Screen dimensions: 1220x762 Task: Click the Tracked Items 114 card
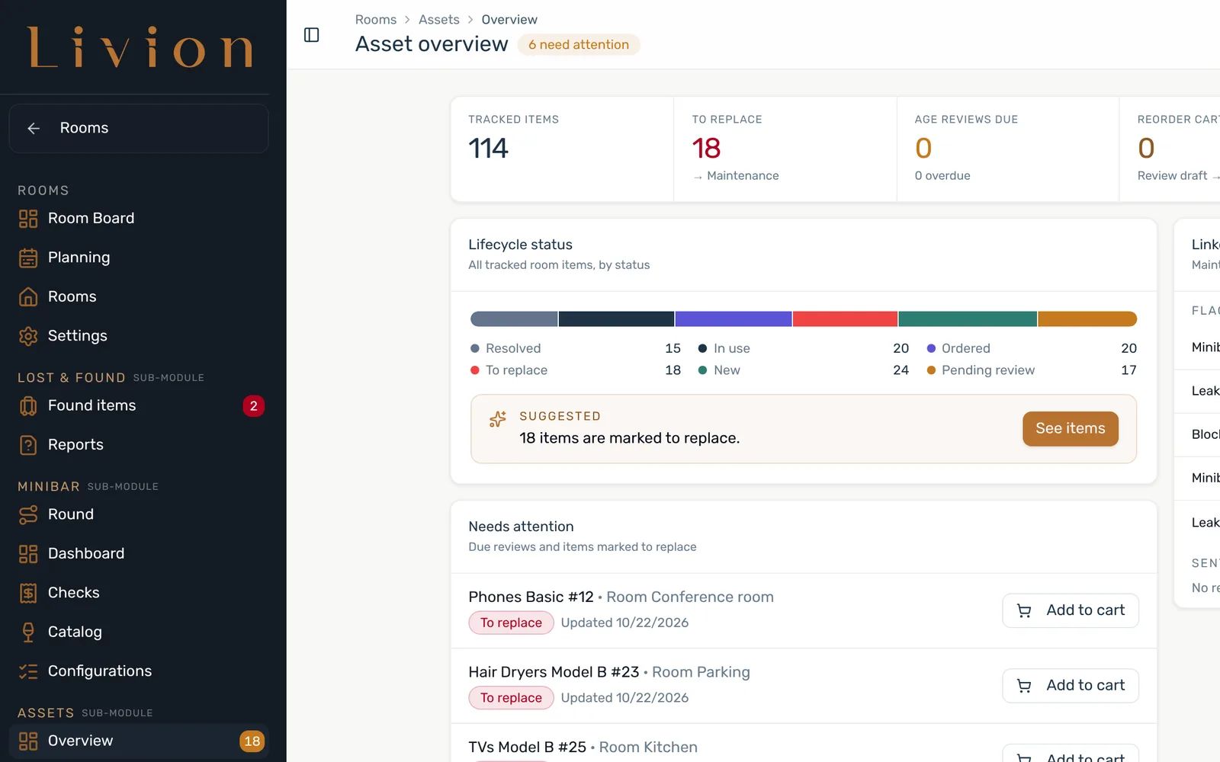click(563, 149)
